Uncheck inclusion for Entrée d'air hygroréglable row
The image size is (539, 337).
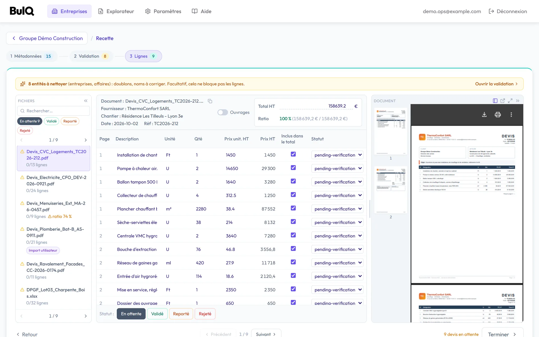pyautogui.click(x=293, y=275)
